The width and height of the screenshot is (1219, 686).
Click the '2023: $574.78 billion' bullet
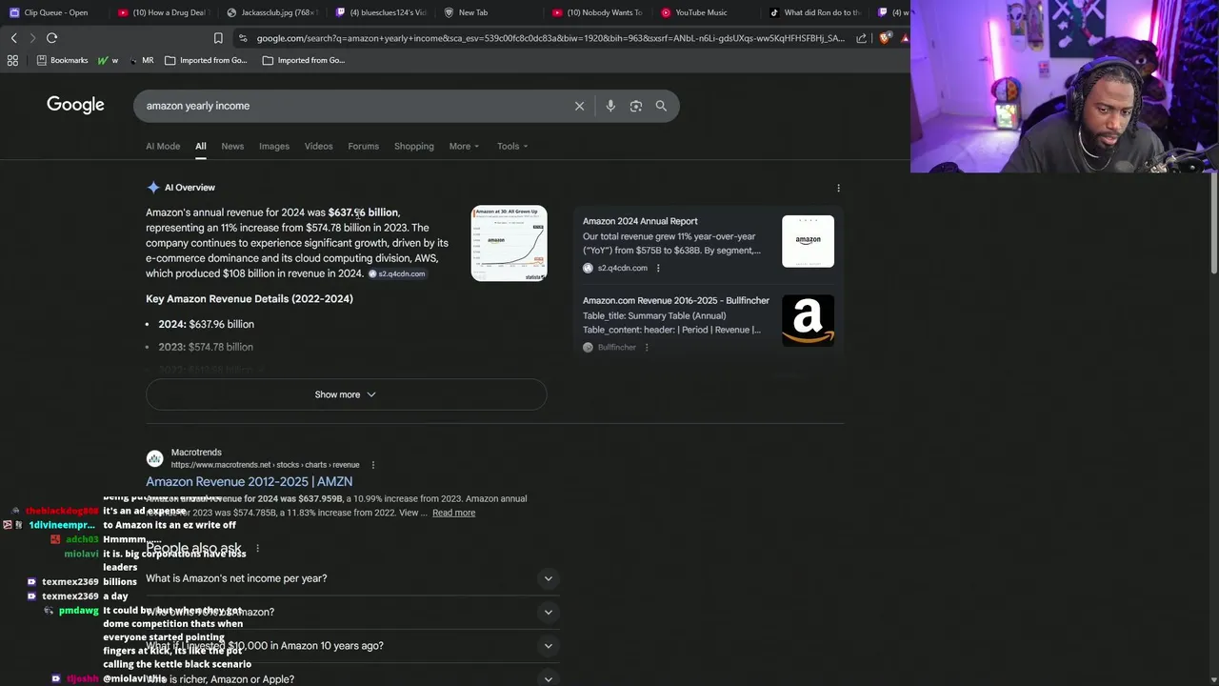[206, 347]
